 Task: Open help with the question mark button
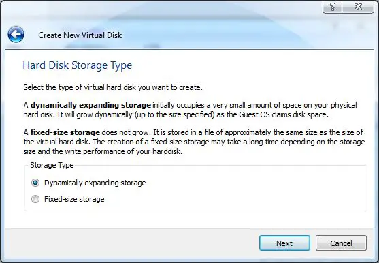(332, 7)
